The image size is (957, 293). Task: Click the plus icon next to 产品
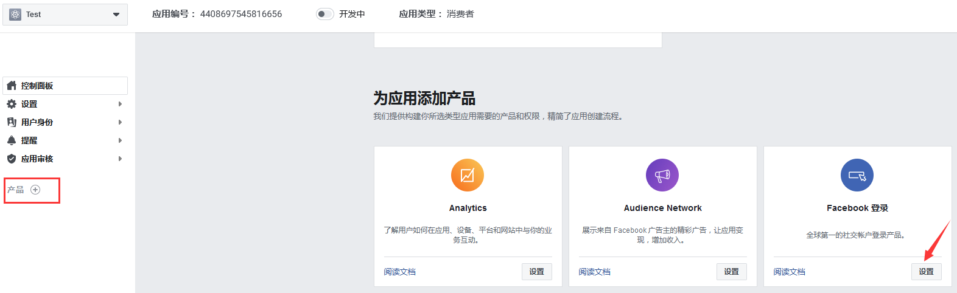click(35, 190)
